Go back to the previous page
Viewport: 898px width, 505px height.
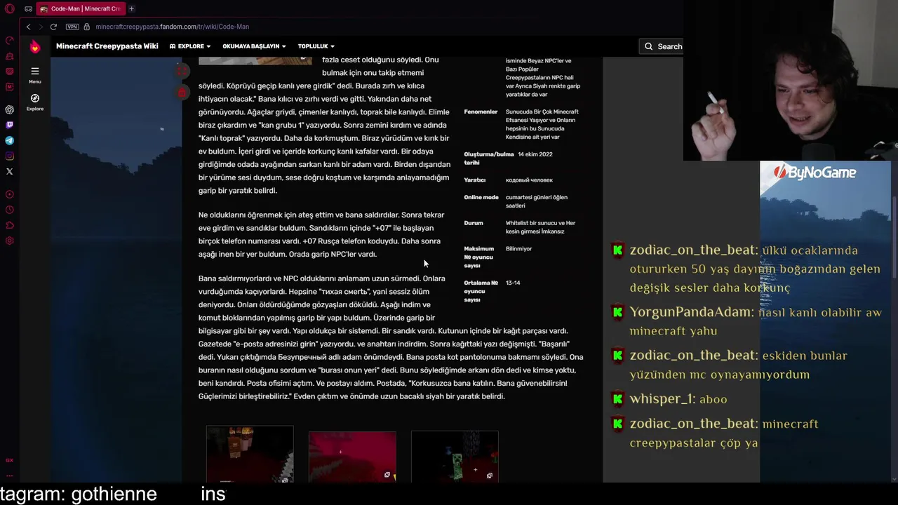coord(28,27)
